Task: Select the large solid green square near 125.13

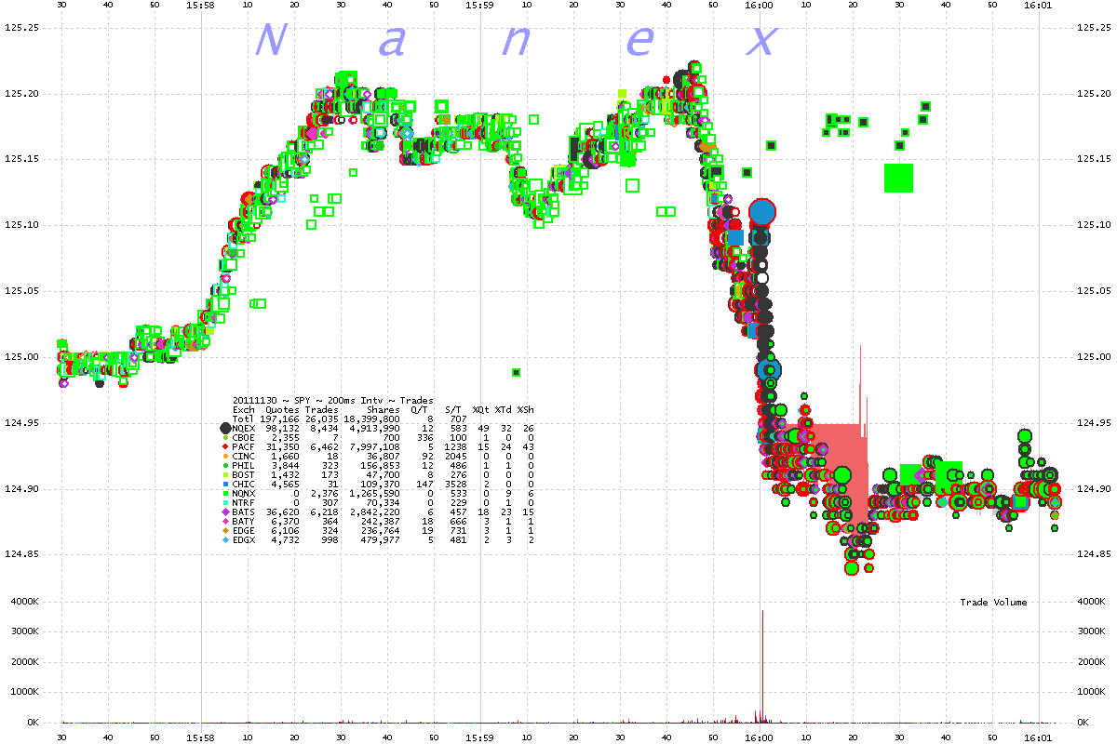Action: [x=898, y=178]
